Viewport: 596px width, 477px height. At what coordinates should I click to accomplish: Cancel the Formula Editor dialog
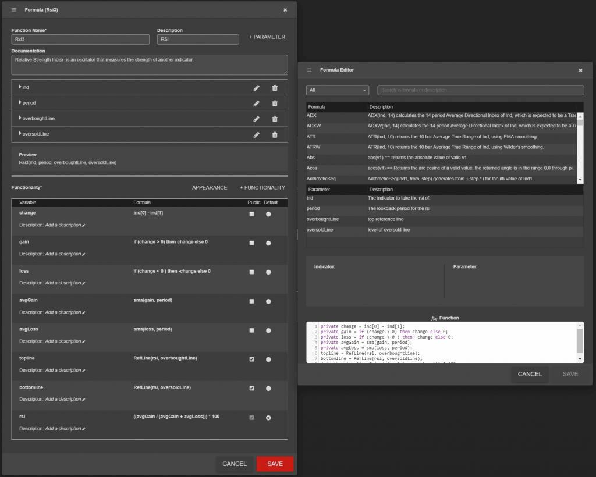[530, 374]
